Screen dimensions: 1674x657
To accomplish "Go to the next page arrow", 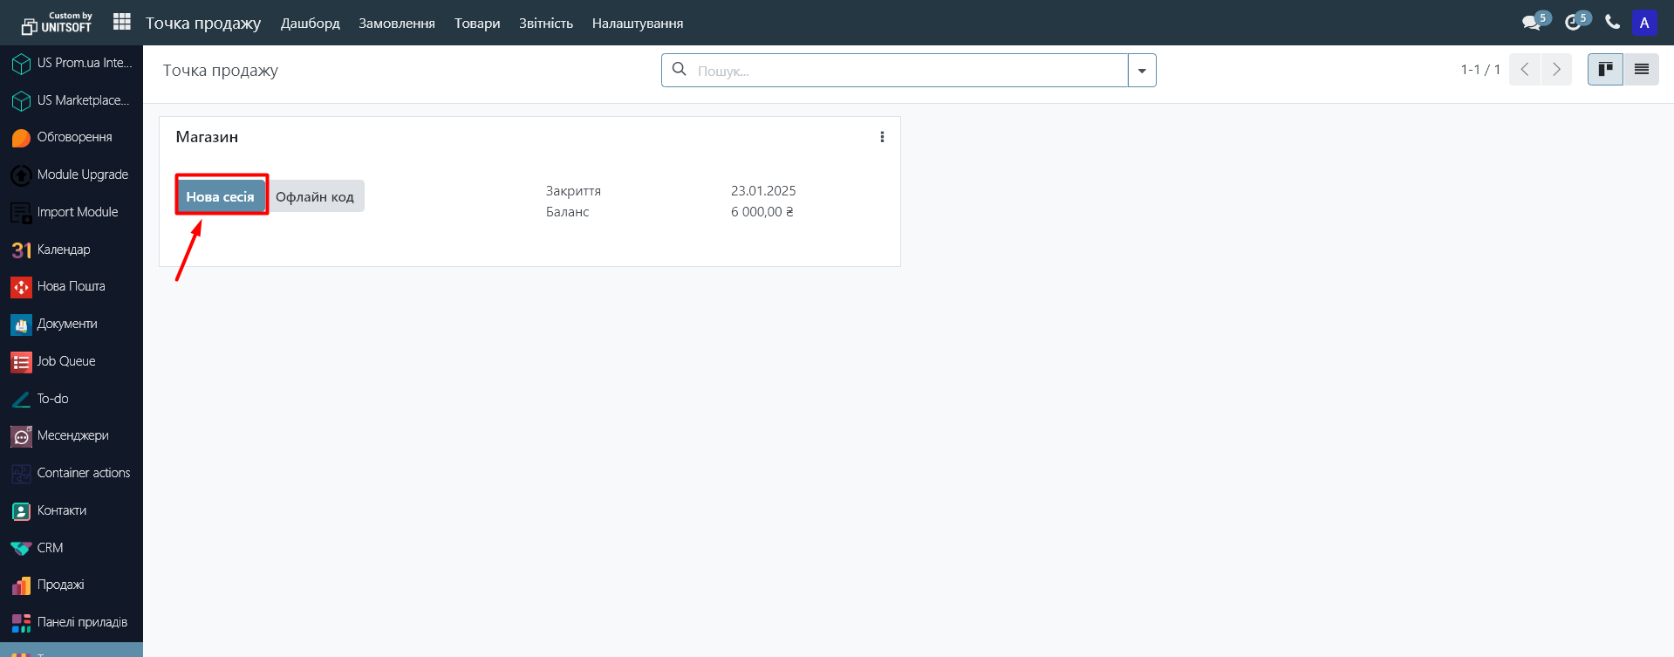I will point(1556,70).
